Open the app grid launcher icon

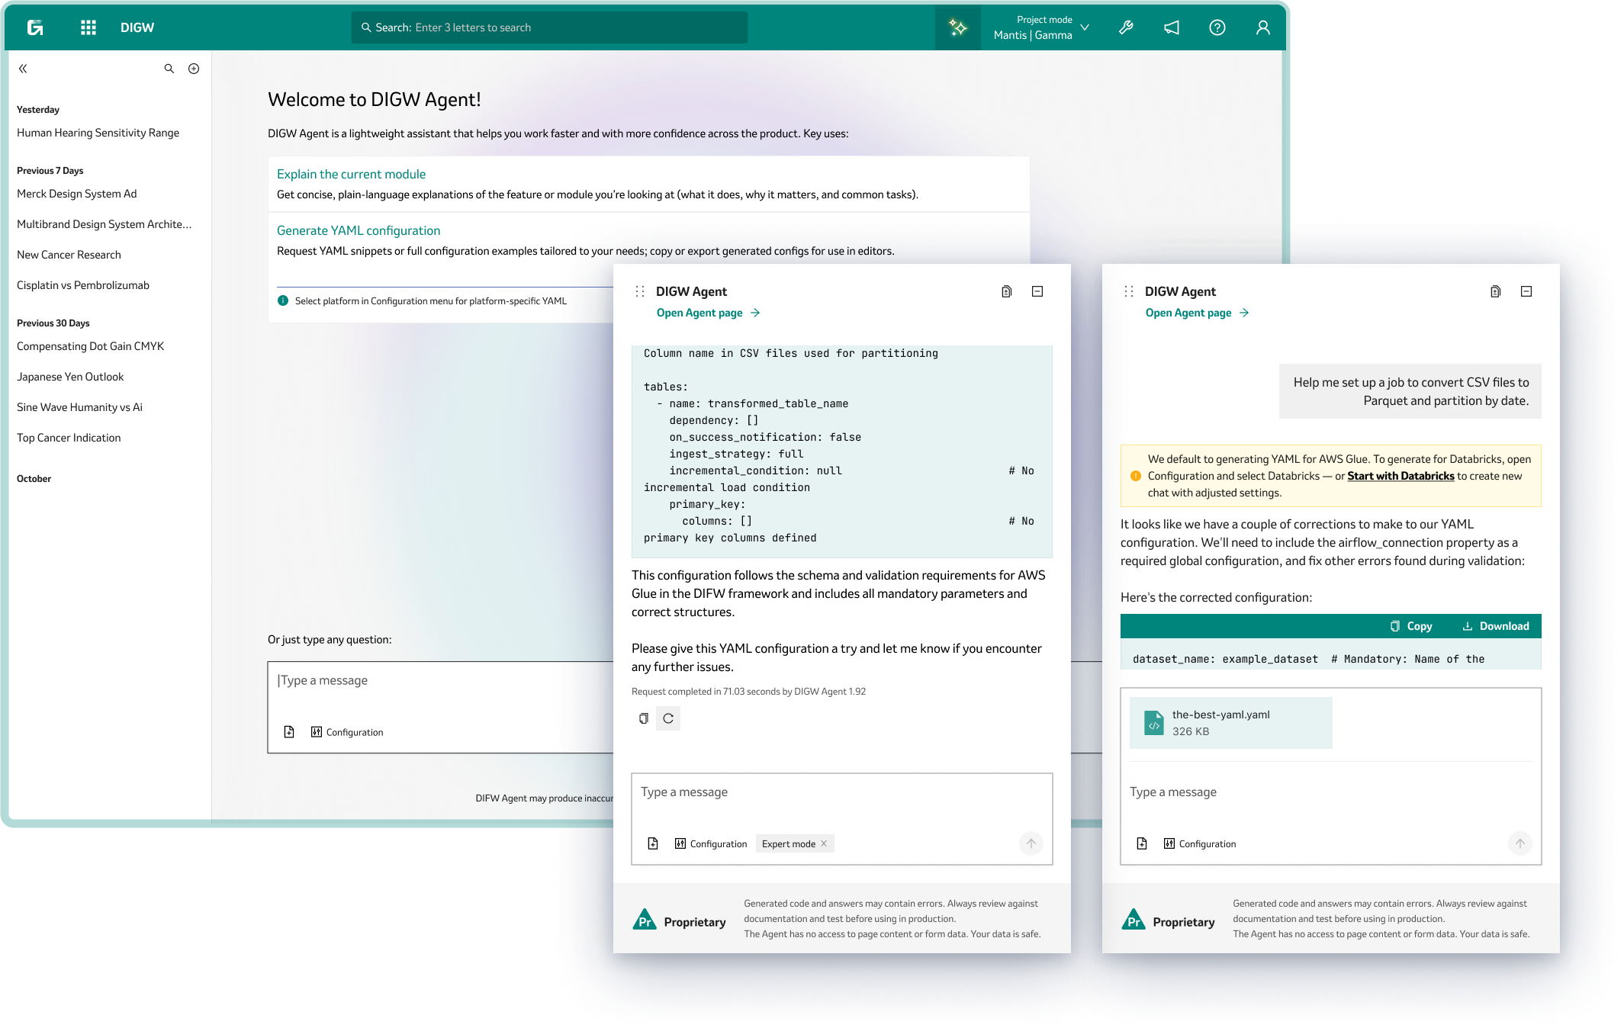pos(88,27)
